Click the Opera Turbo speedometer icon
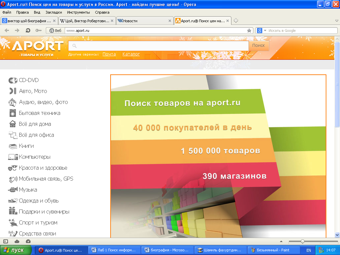This screenshot has height=255, width=340. click(x=28, y=241)
